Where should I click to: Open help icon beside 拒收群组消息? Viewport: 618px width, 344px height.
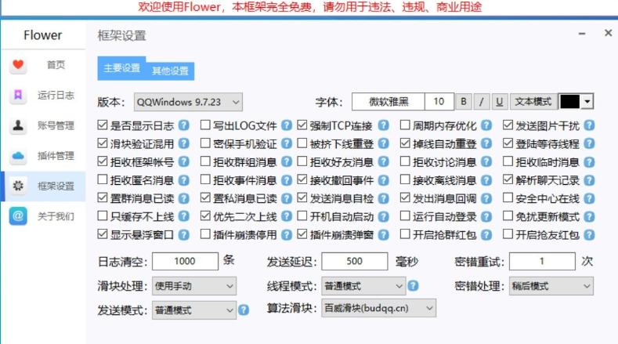coord(287,161)
